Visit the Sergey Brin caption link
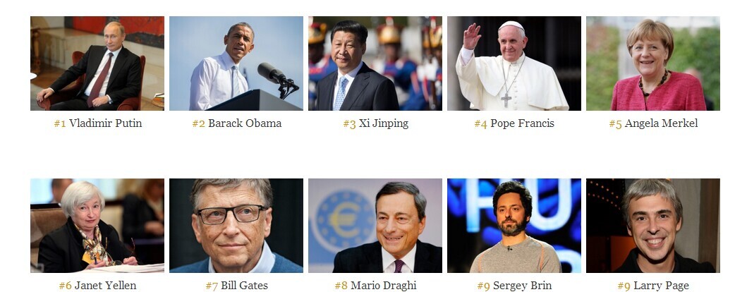 pos(522,286)
